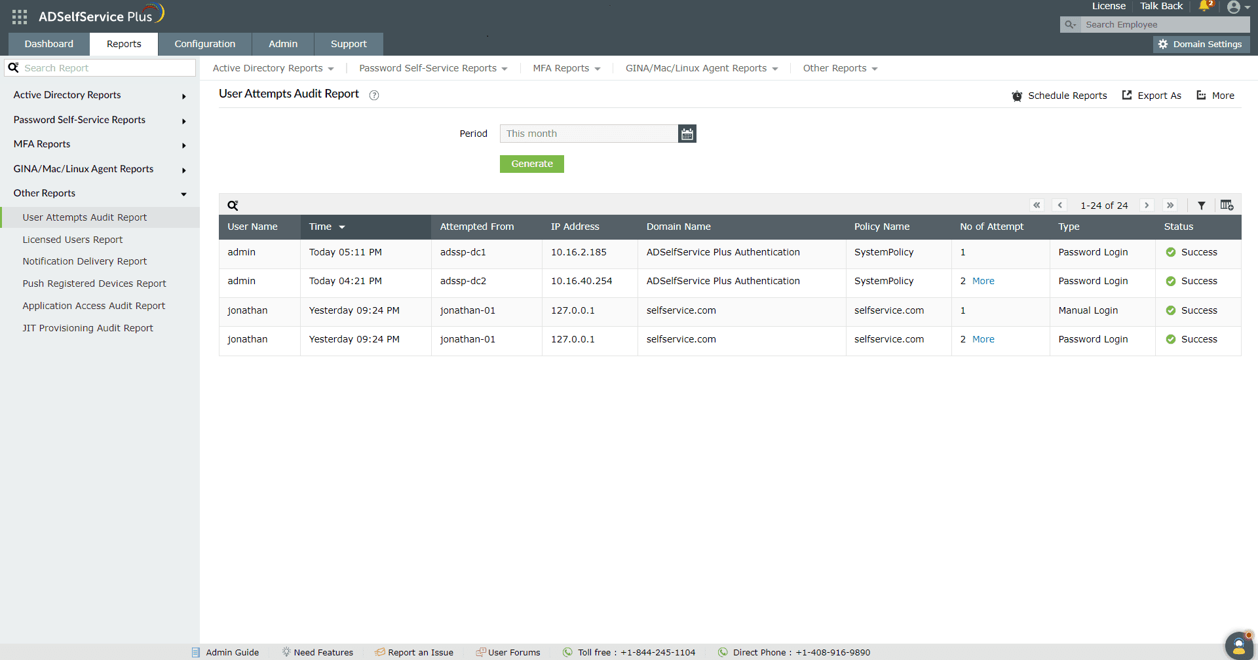Click the filter icon above the report table
Screen dimensions: 1258x660
click(1202, 205)
